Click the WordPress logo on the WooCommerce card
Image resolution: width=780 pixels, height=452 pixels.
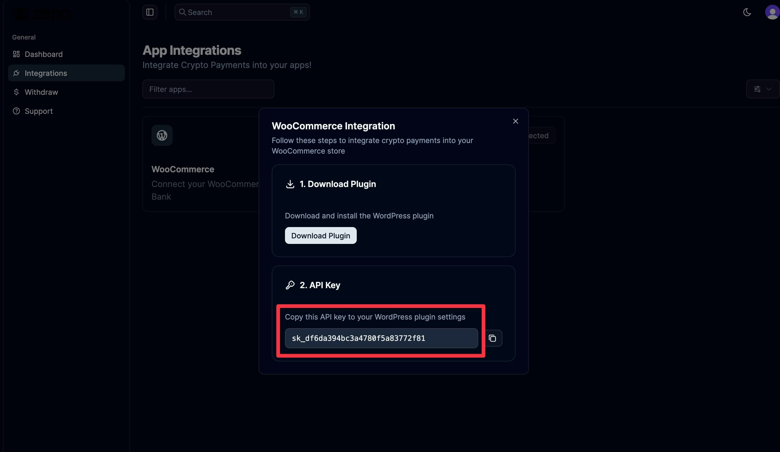click(x=161, y=135)
